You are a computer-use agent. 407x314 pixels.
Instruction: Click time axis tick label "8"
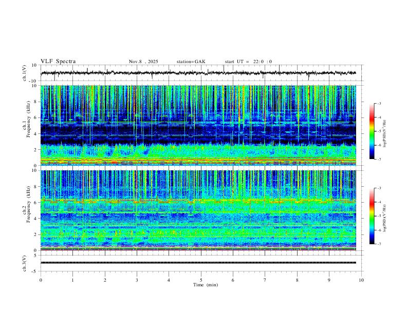(297, 280)
